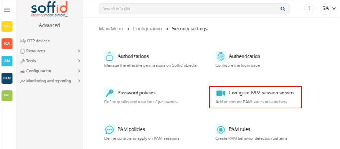Open help with the question mark icon
Screen dimensions: 340x149
click(x=309, y=8)
